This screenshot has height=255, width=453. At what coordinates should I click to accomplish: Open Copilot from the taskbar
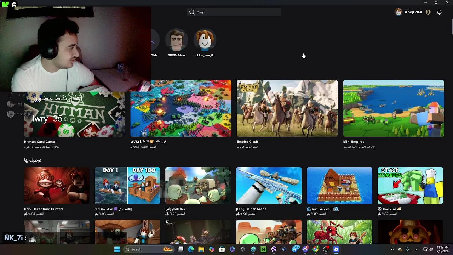(212, 249)
